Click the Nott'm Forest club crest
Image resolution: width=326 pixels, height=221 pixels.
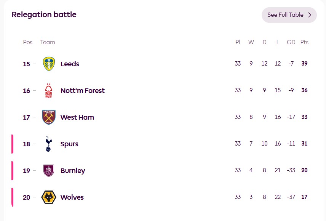tap(49, 91)
